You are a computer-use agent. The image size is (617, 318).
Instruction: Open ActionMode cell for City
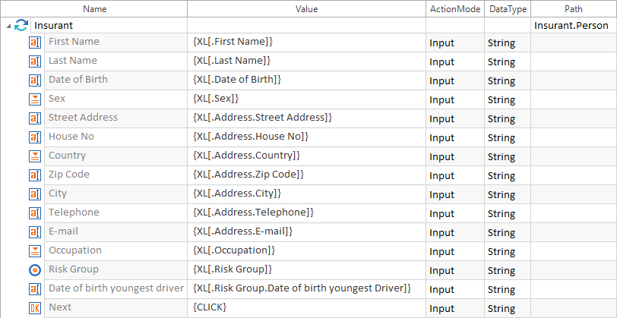(454, 194)
